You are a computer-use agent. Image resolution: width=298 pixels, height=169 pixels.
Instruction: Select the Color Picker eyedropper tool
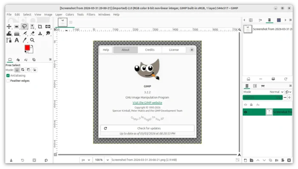[25, 40]
